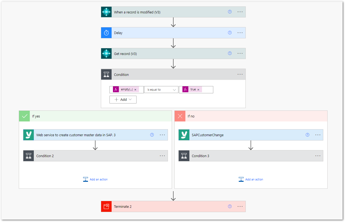Click the Terminate 2 icon
This screenshot has width=345, height=222.
click(x=106, y=206)
